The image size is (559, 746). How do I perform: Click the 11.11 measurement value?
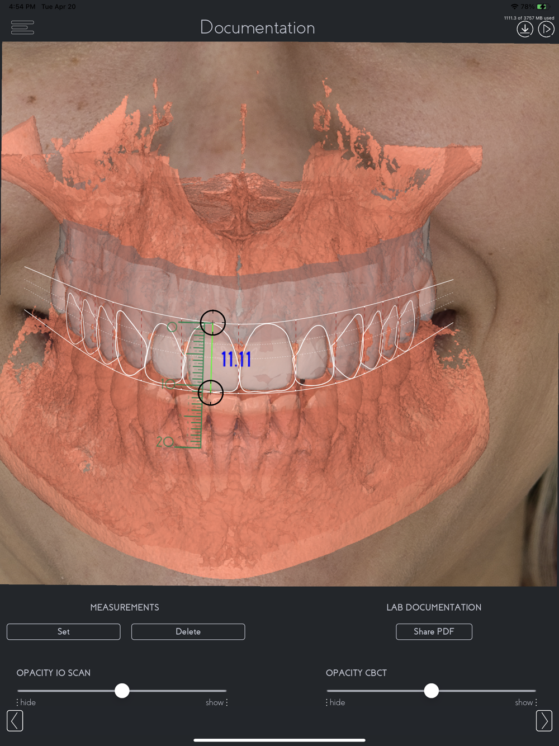(x=236, y=359)
